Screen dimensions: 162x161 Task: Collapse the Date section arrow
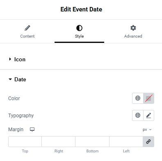click(x=10, y=79)
